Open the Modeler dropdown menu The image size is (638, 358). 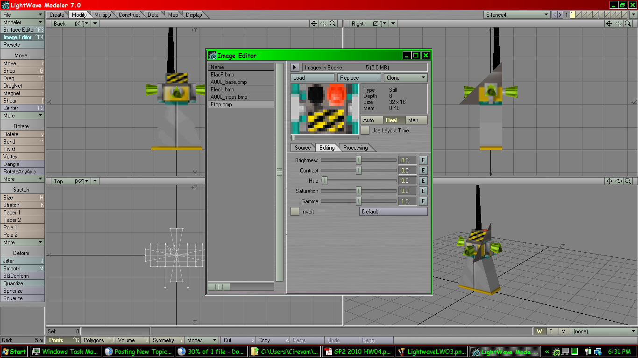point(22,22)
